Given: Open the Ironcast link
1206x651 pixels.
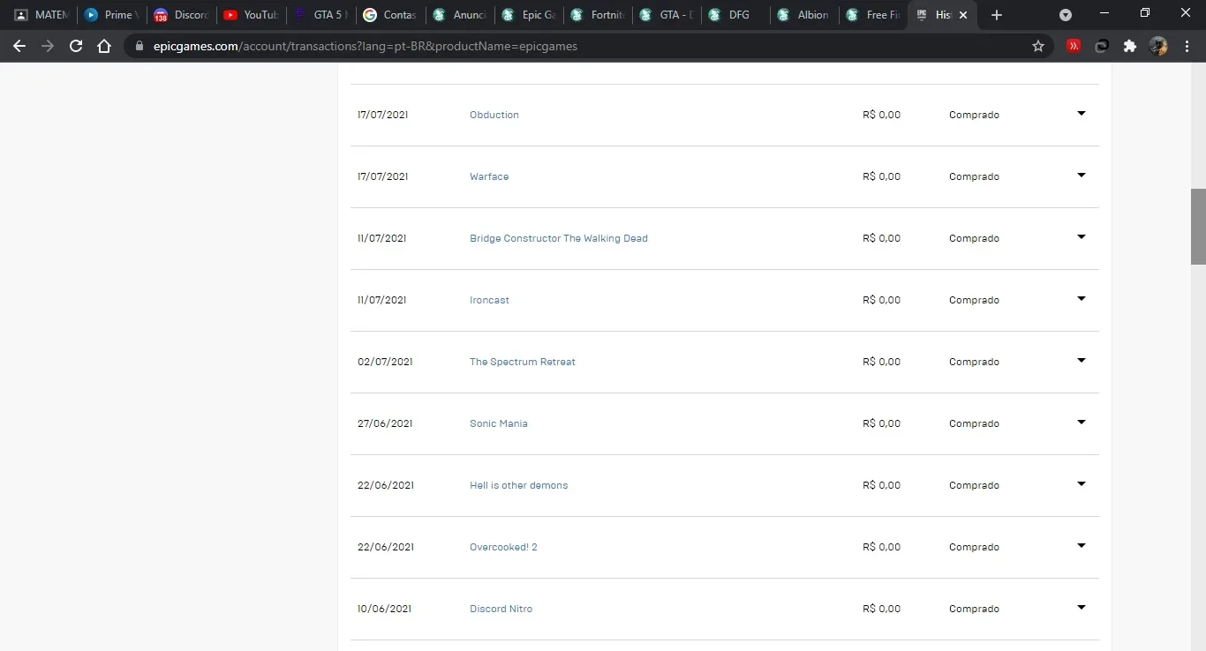Looking at the screenshot, I should pyautogui.click(x=489, y=300).
